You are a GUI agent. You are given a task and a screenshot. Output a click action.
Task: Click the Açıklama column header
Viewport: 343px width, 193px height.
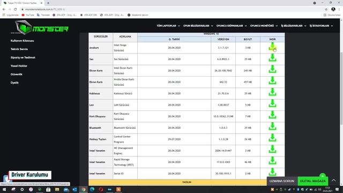[x=125, y=36]
